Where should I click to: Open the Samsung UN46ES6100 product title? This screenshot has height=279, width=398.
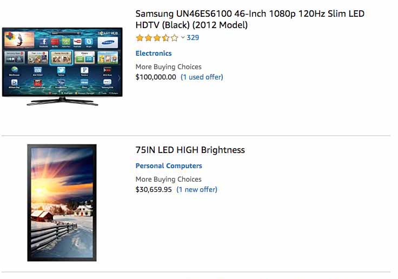(250, 19)
